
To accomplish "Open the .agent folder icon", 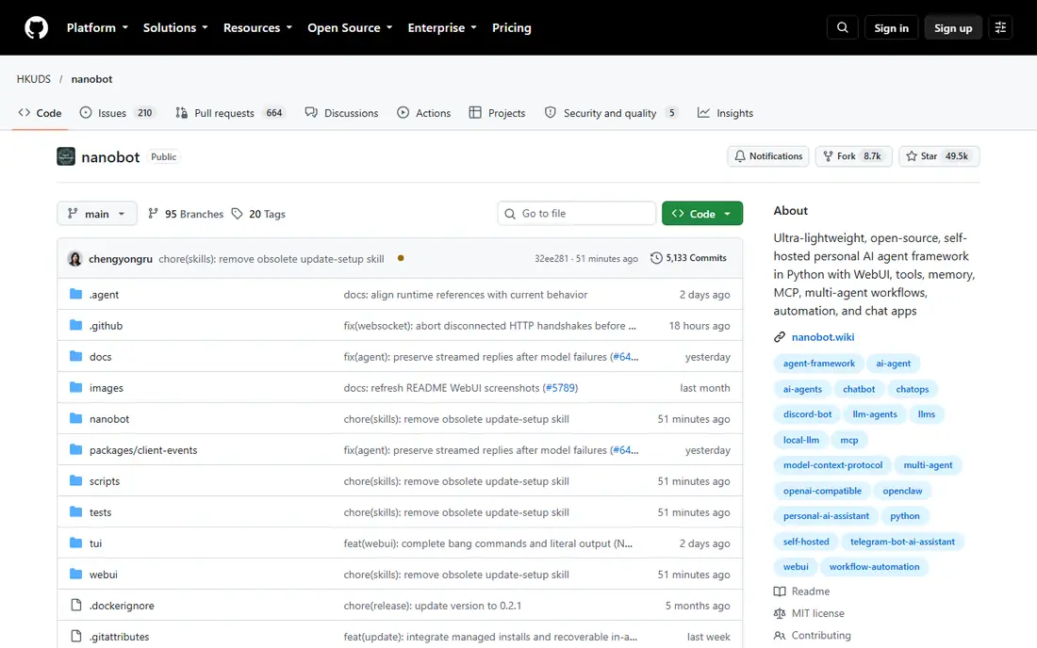I will [76, 294].
